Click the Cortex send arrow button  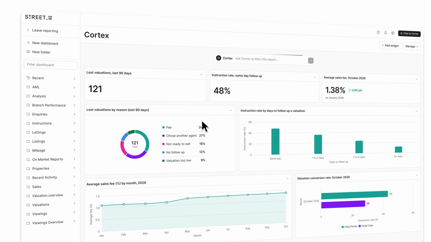coord(311,61)
